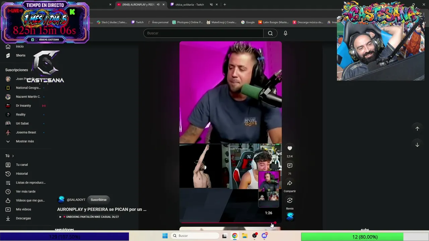Close the AURONPLAY YouTube tab

pos(164,5)
